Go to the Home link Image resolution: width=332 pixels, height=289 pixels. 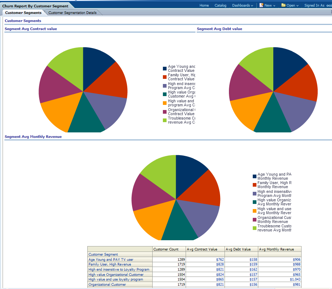[x=204, y=6]
